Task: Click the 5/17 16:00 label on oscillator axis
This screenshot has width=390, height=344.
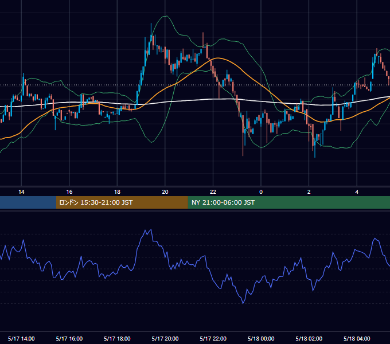Action: coord(69,338)
